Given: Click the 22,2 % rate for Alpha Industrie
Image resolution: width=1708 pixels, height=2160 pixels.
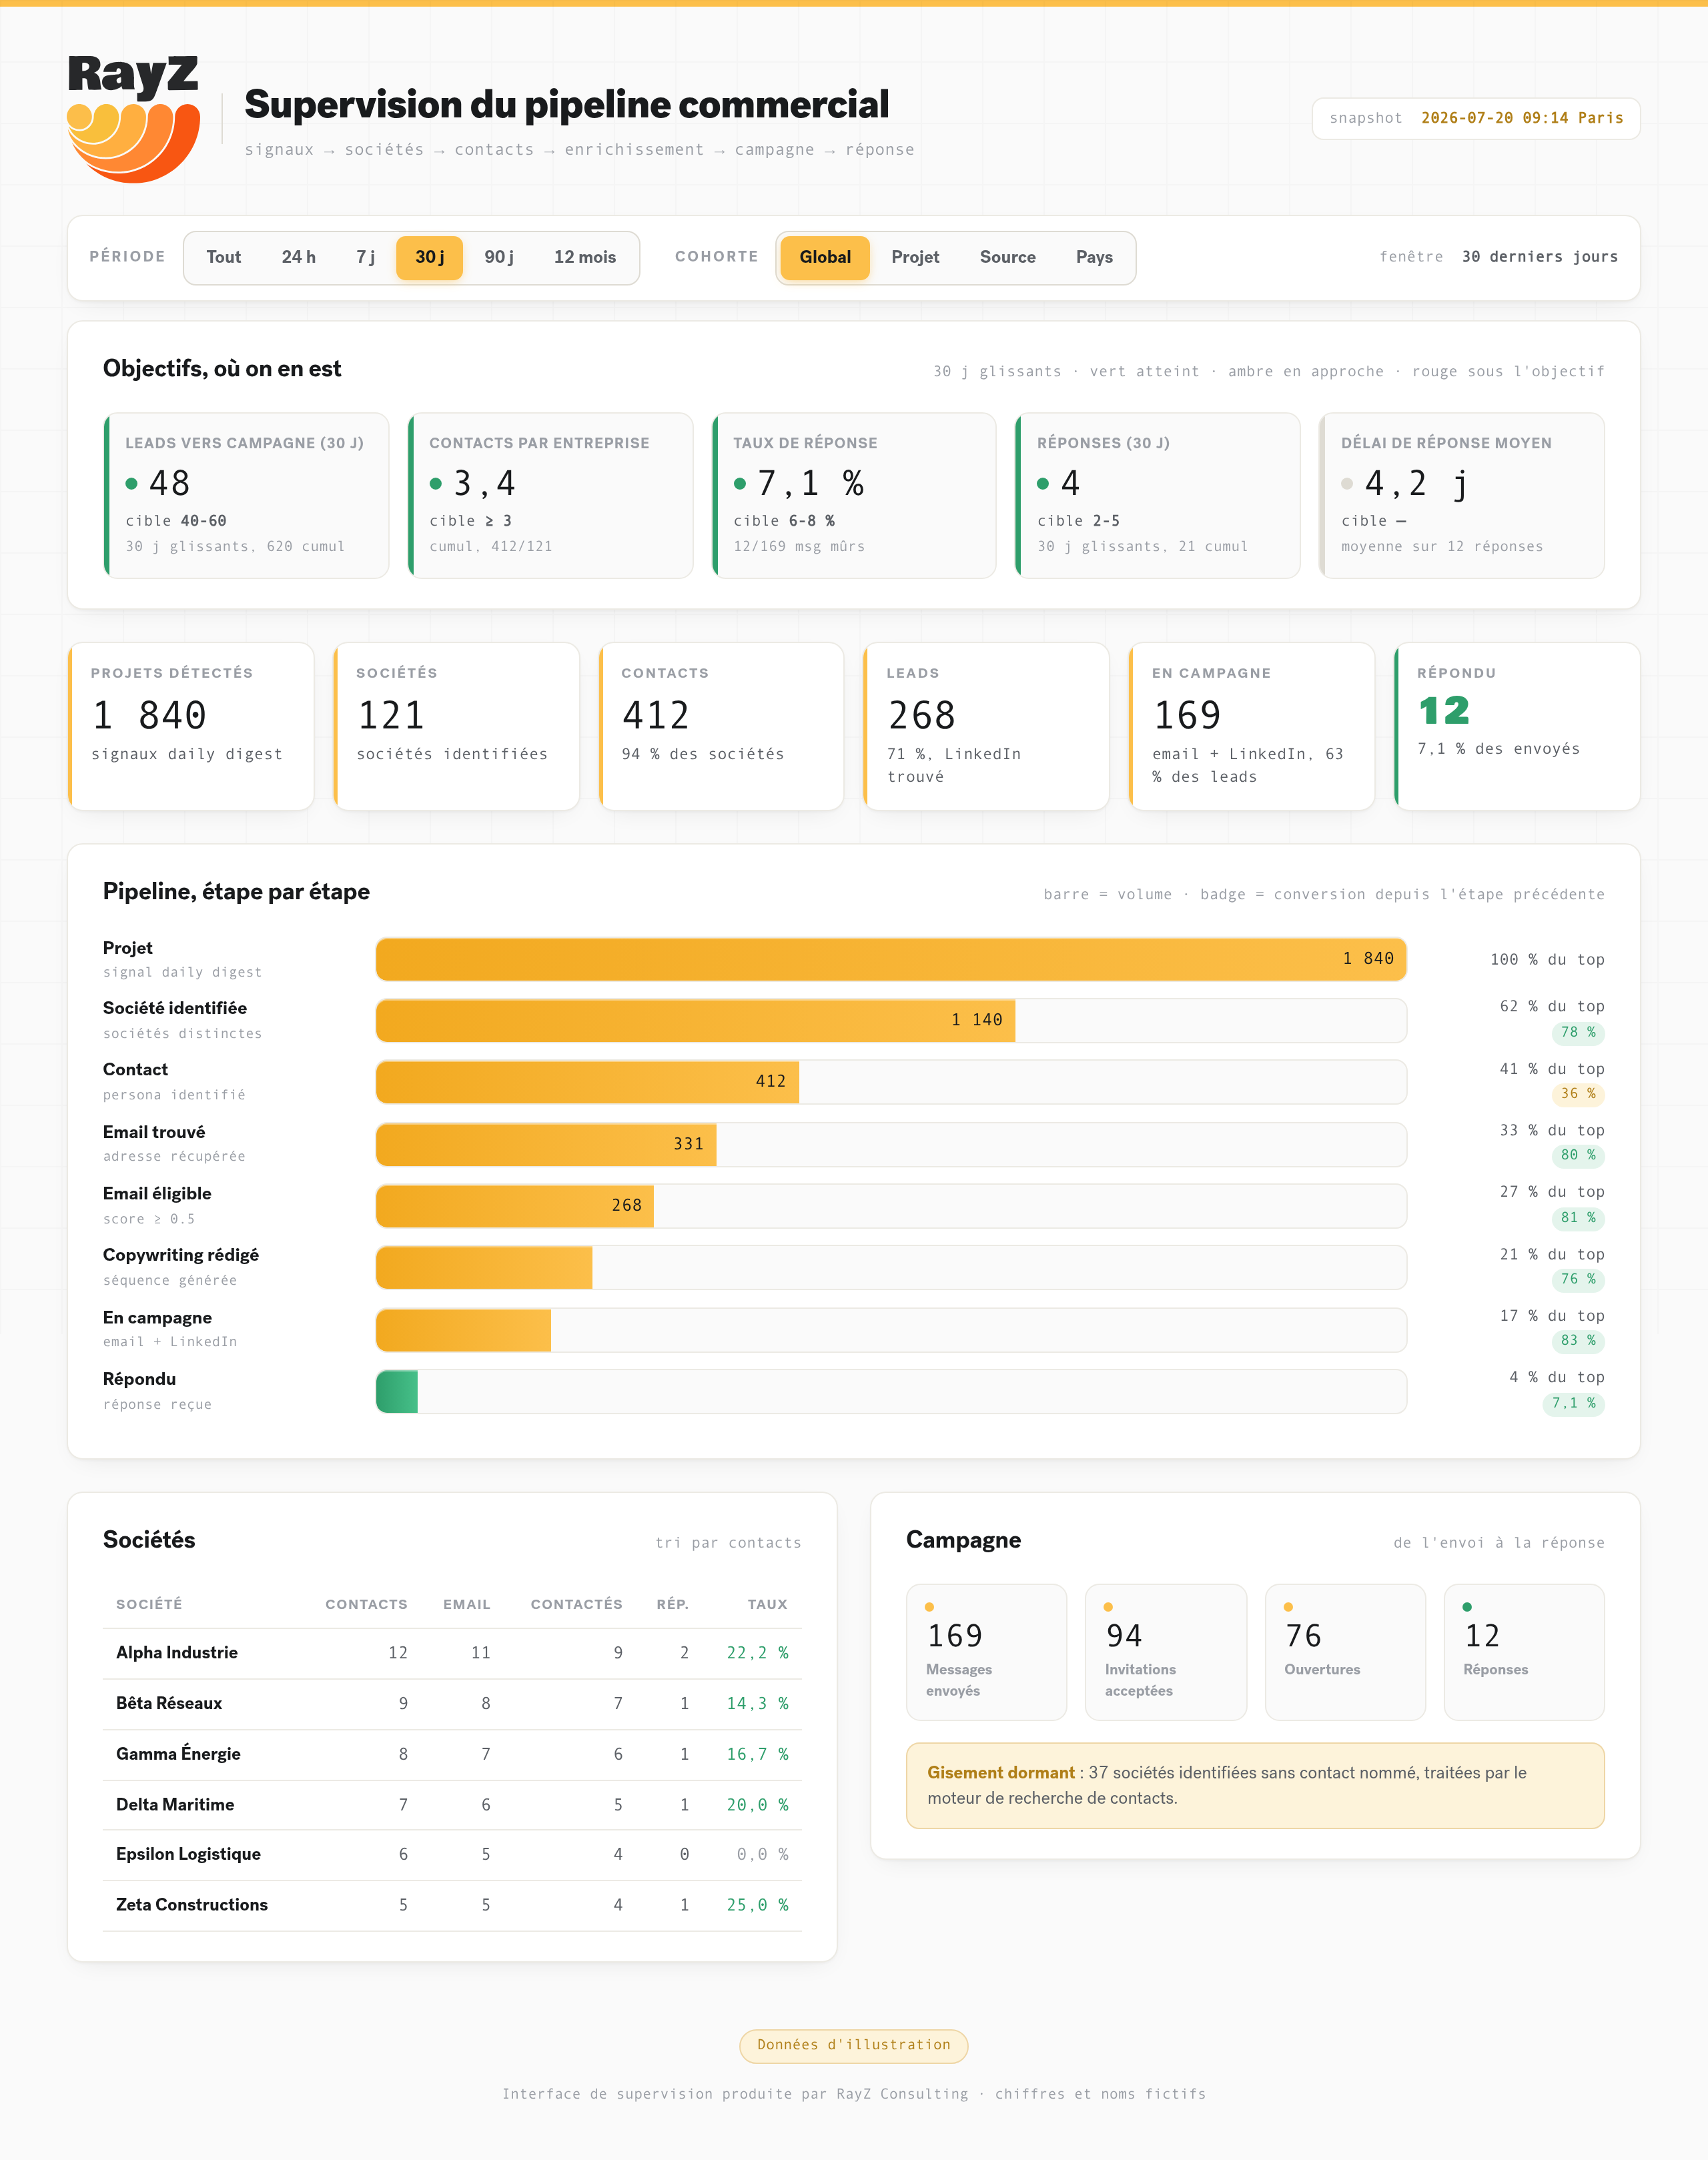Looking at the screenshot, I should coord(757,1653).
